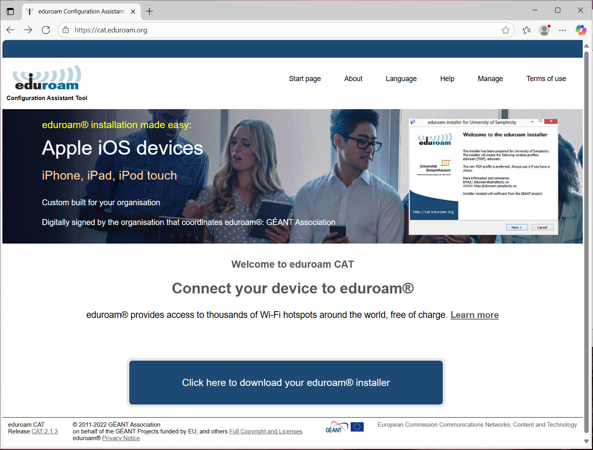Image resolution: width=593 pixels, height=450 pixels.
Task: Open a new tab with plus icon
Action: click(x=149, y=11)
